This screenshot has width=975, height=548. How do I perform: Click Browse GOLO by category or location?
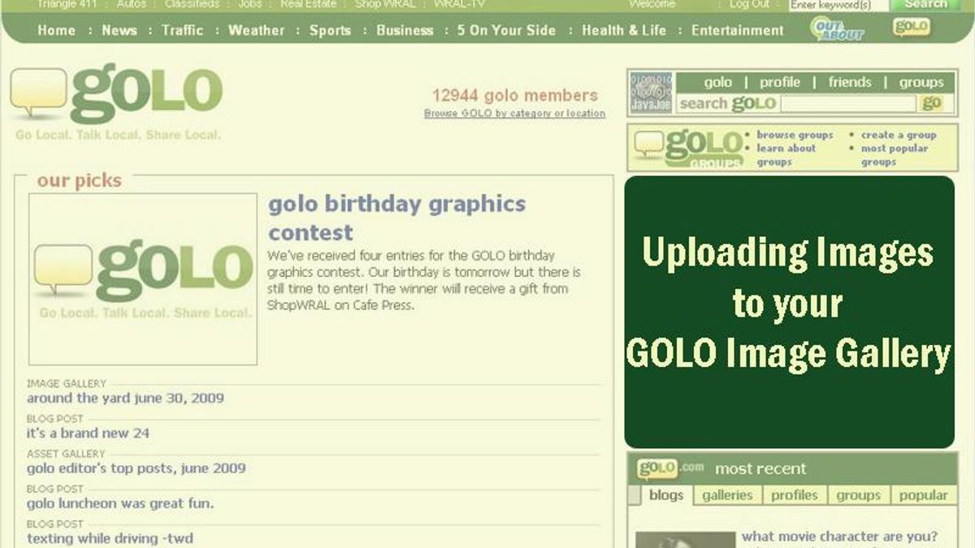pos(514,114)
